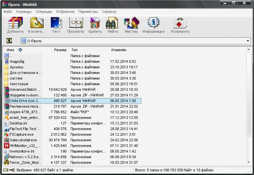Click the Desktop.ini file icon
Image resolution: width=254 pixels, height=175 pixels.
pyautogui.click(x=6, y=123)
